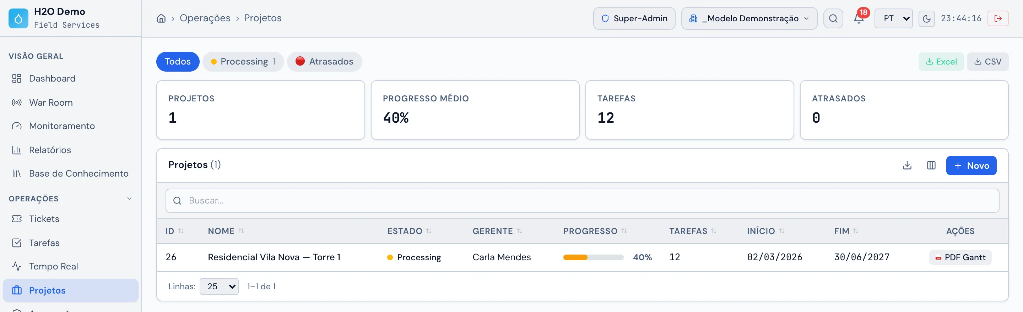Viewport: 1023px width, 312px height.
Task: Click Operações in the breadcrumb
Action: click(x=205, y=18)
